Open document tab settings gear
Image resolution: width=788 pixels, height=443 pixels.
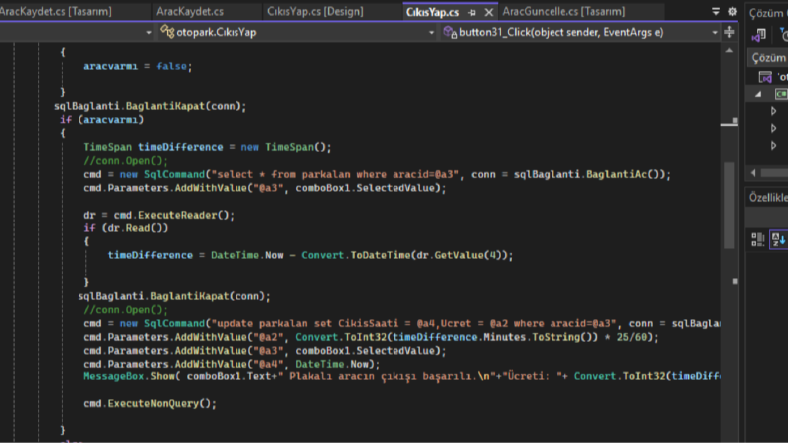click(732, 11)
